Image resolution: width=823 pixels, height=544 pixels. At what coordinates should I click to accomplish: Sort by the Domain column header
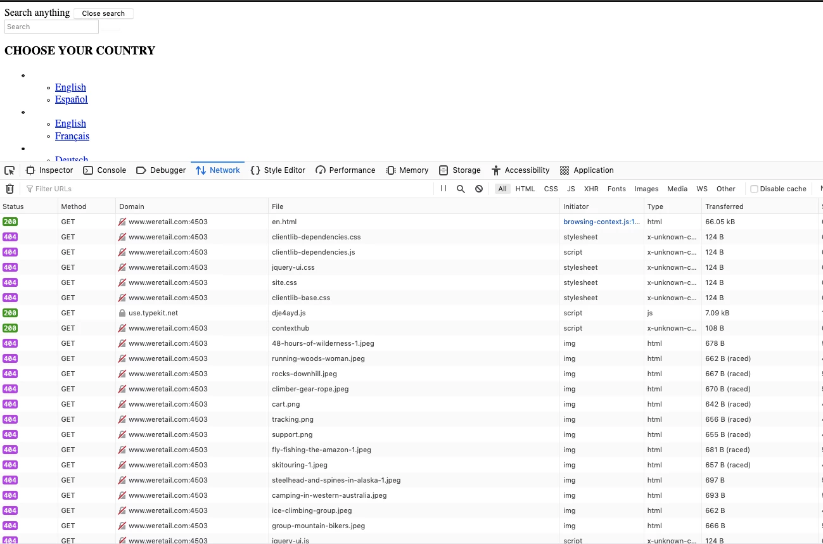pyautogui.click(x=192, y=206)
